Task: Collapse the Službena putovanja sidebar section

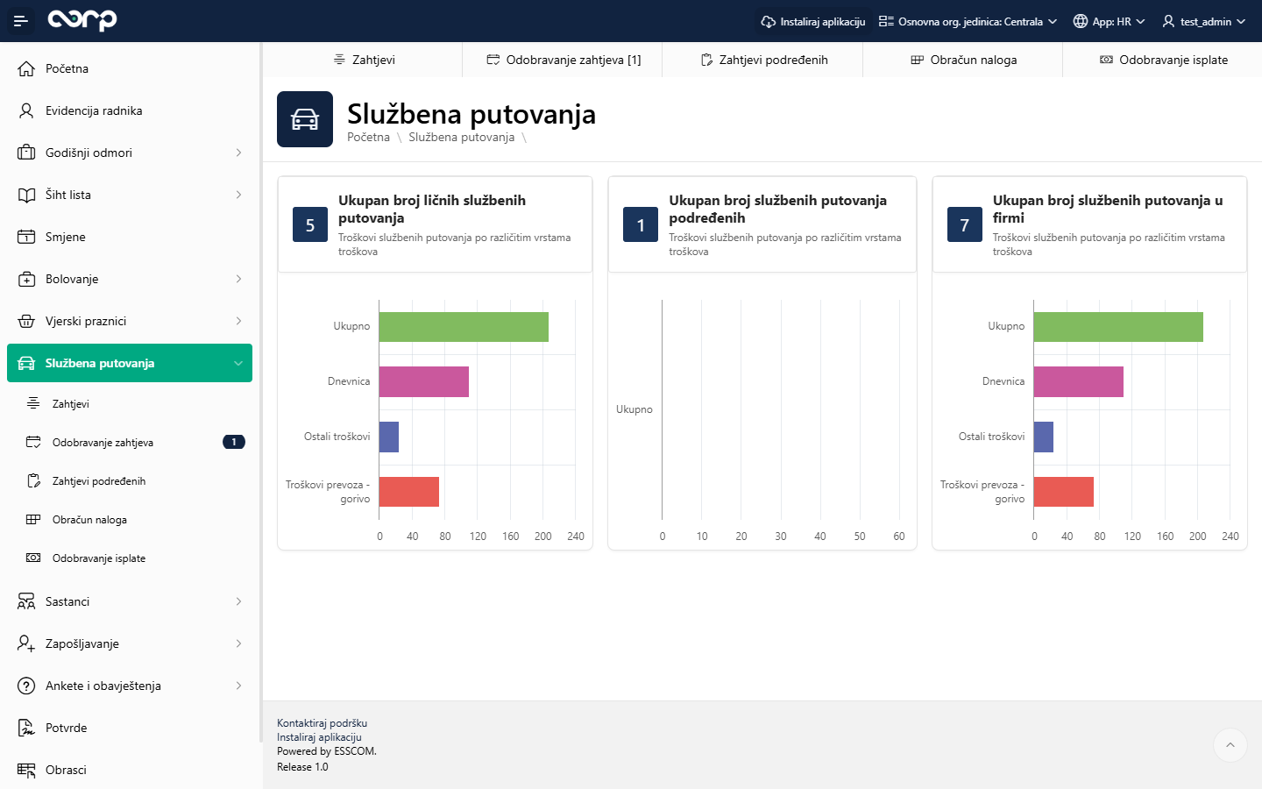Action: [x=238, y=363]
